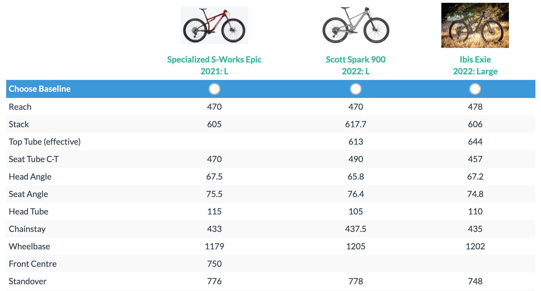Click the Wheelbase row label
541x291 pixels.
(x=30, y=247)
